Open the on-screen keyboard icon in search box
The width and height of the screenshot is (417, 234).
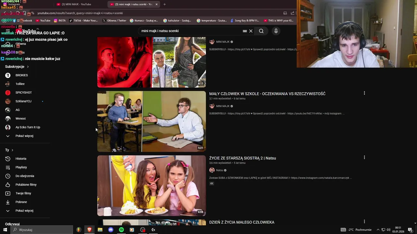[x=245, y=31]
